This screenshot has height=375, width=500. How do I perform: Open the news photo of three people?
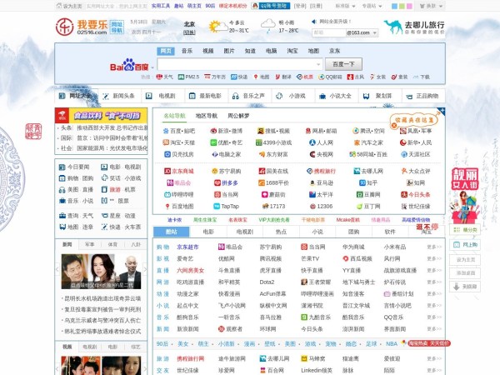pos(101,272)
